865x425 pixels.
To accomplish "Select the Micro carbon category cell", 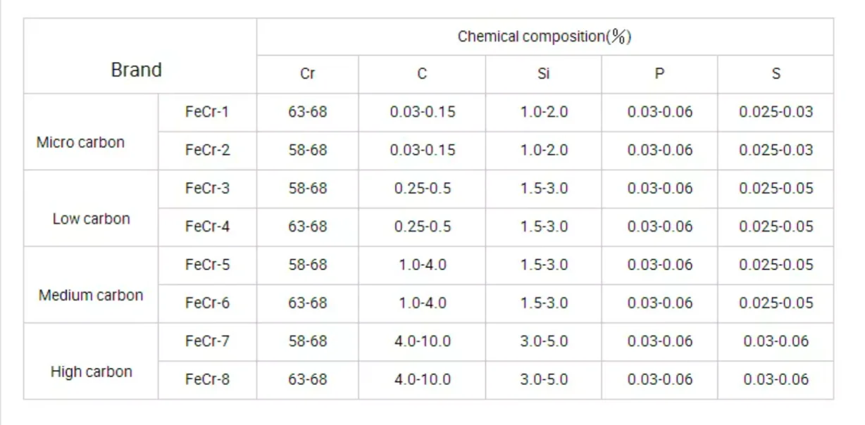I will coord(91,132).
